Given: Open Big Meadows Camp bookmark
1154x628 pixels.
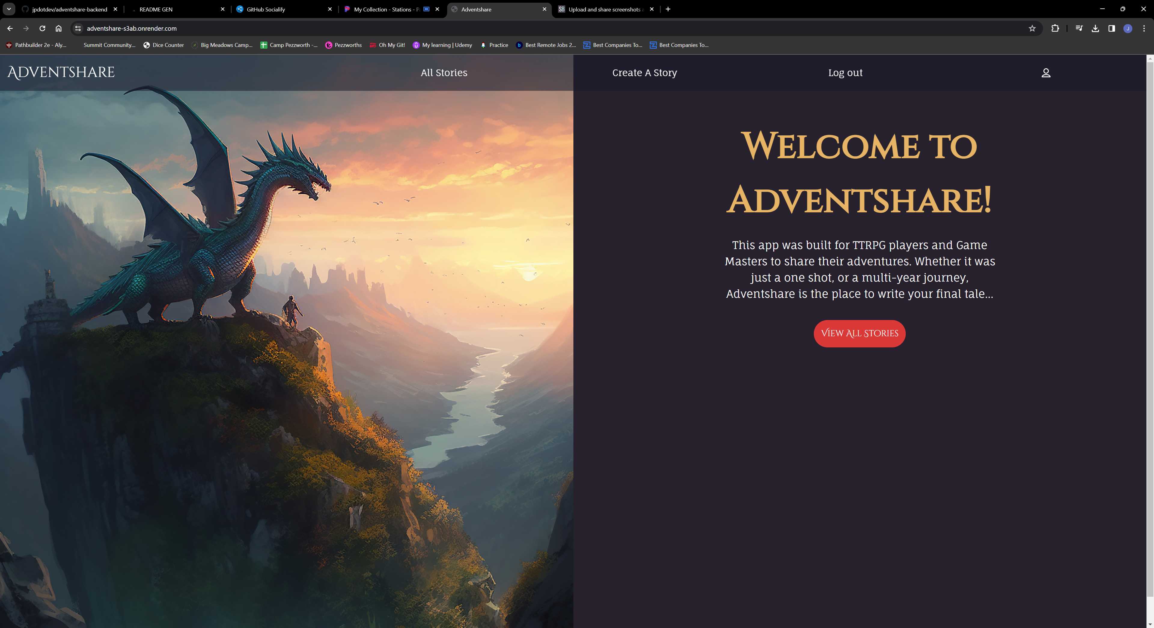Looking at the screenshot, I should coord(222,45).
